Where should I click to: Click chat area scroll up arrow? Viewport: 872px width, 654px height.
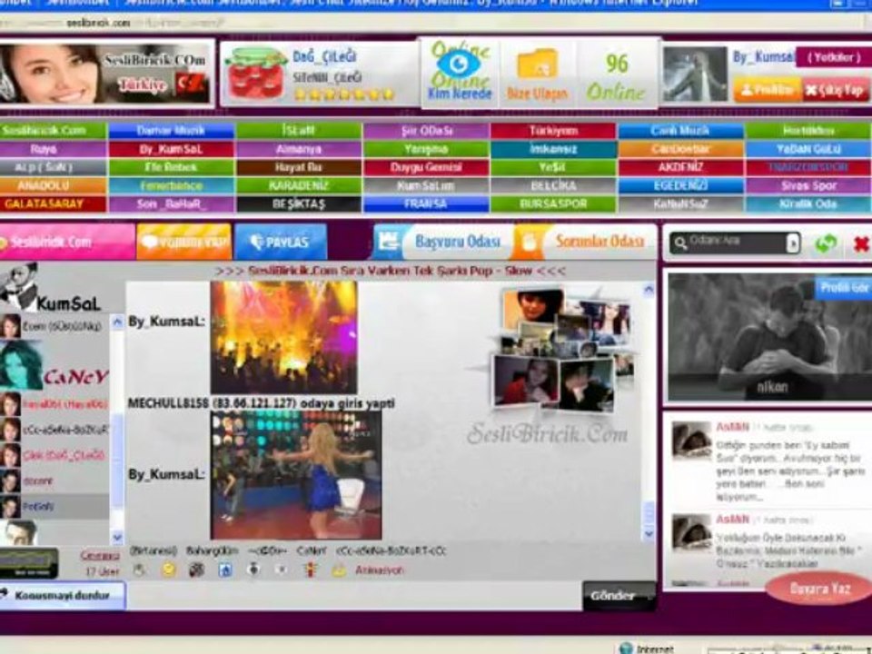tap(649, 289)
